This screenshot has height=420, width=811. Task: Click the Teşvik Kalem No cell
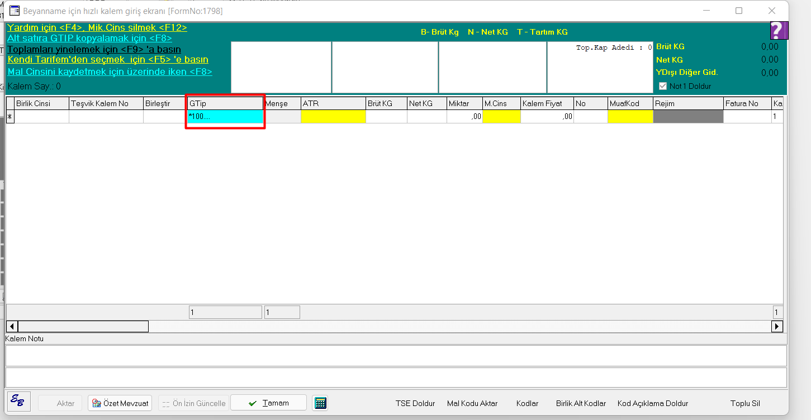coord(106,117)
